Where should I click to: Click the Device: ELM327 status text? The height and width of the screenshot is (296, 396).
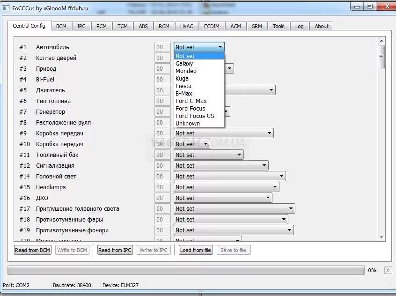[x=120, y=285]
